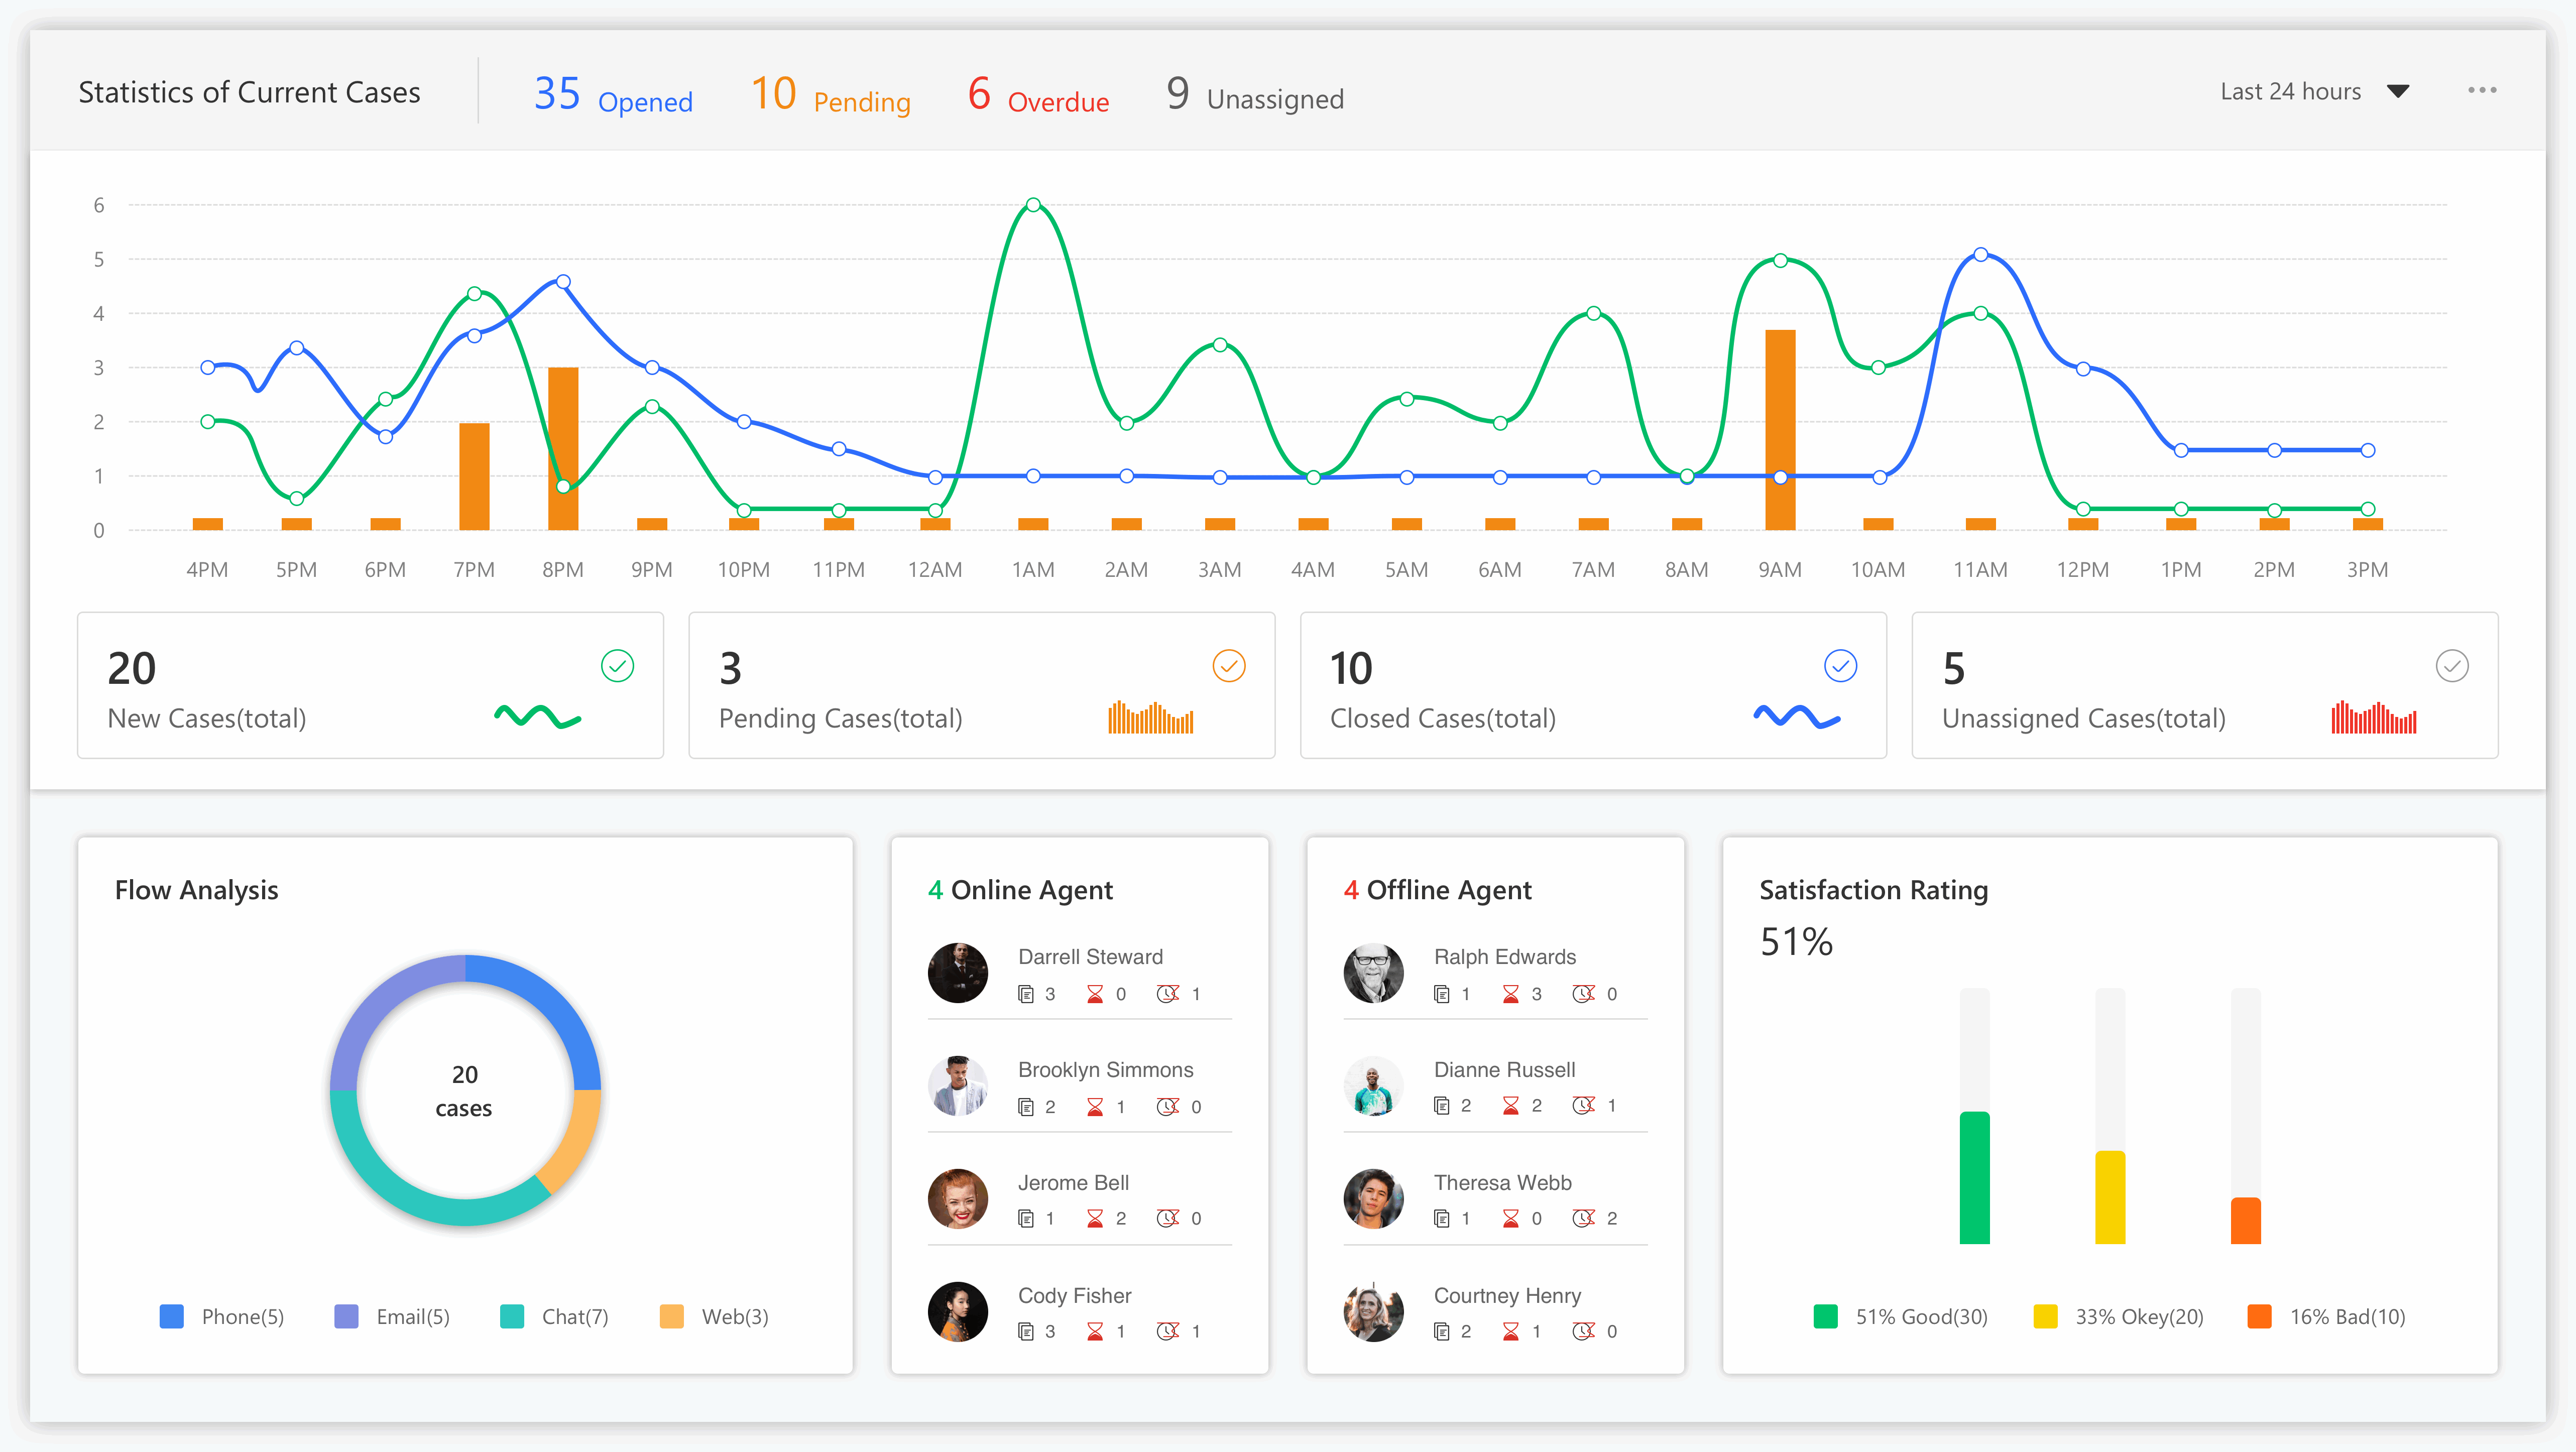Toggle the green check on New Cases card

coord(617,666)
